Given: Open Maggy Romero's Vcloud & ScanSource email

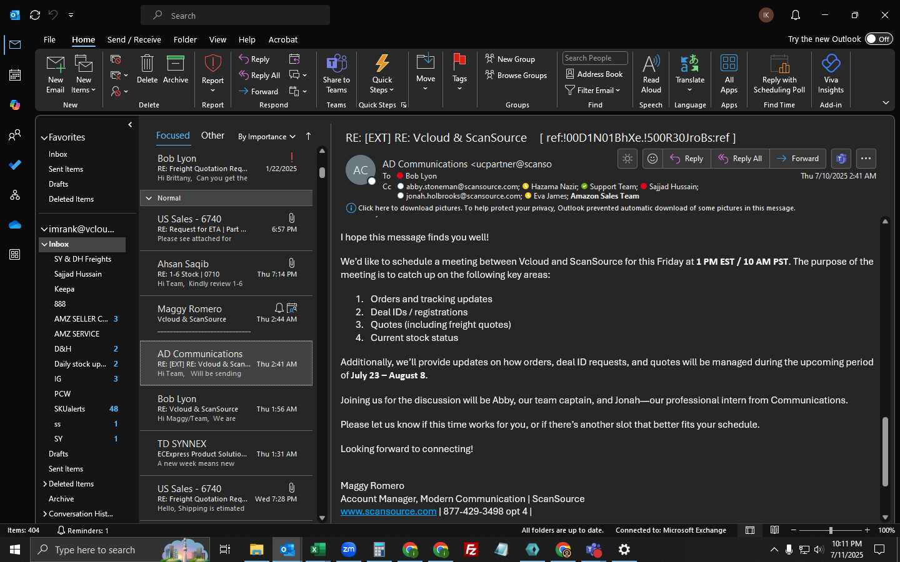Looking at the screenshot, I should 226,318.
